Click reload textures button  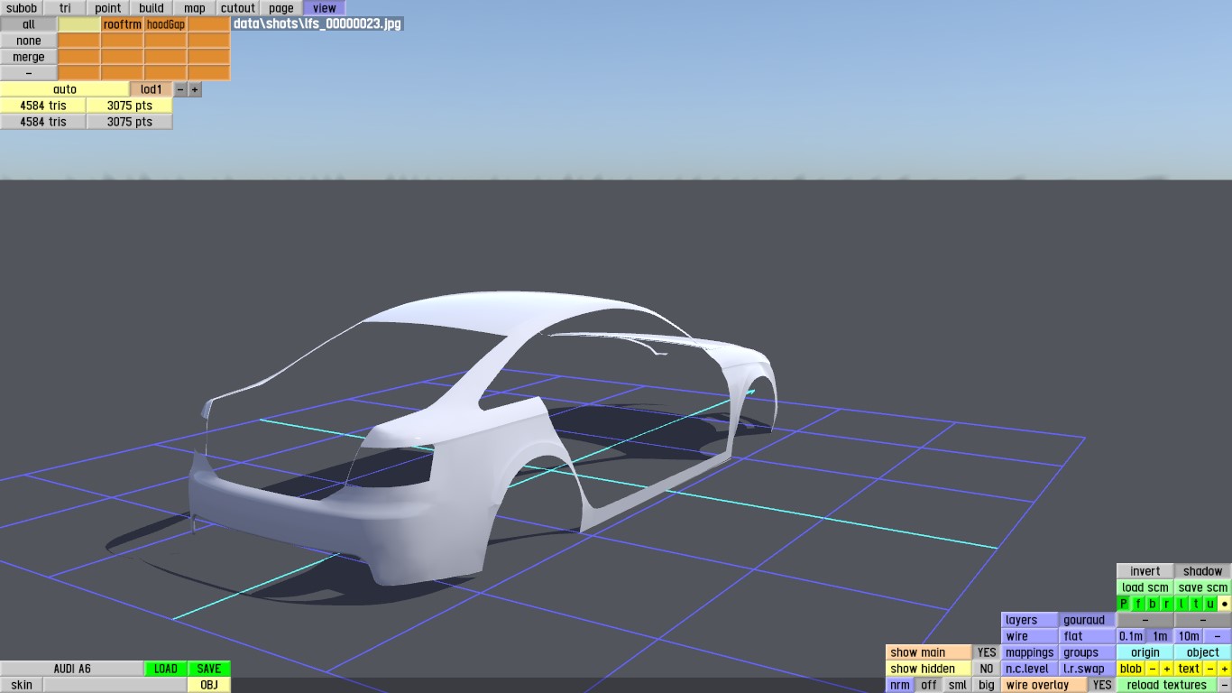(x=1167, y=685)
